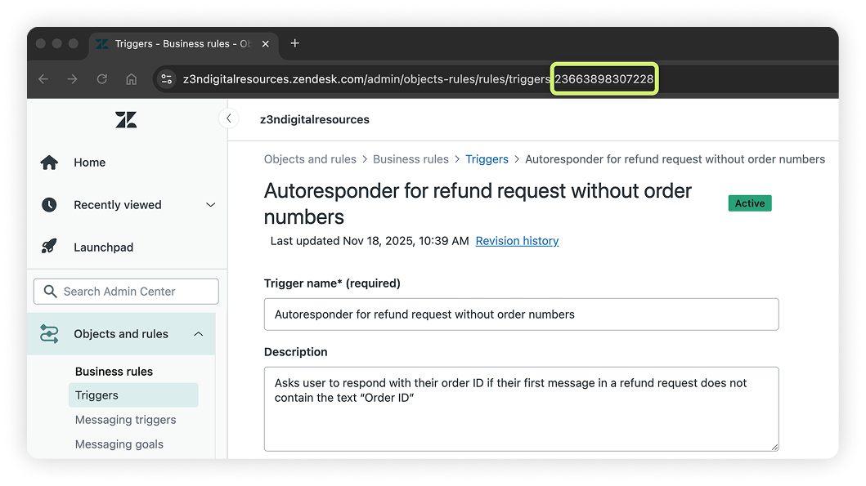Click the Objects and rules arrows icon
The image size is (866, 486).
click(x=49, y=334)
